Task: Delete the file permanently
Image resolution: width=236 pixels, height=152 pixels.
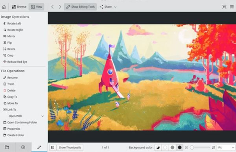Action: 9,90
